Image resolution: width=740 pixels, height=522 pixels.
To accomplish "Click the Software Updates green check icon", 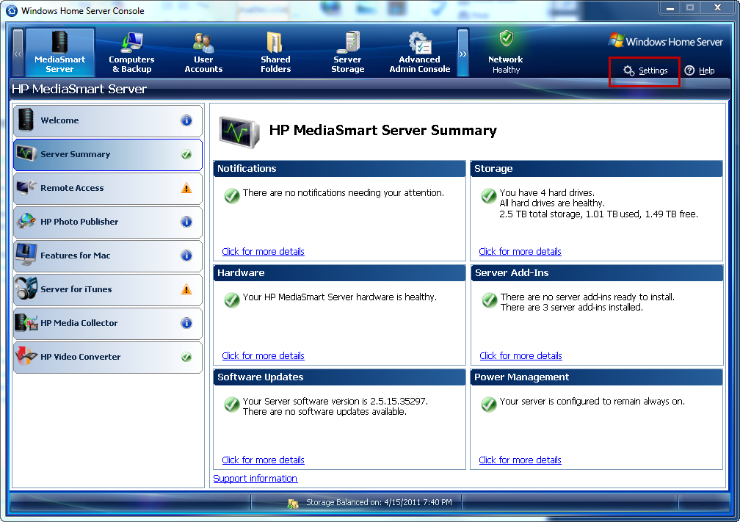I will click(232, 405).
